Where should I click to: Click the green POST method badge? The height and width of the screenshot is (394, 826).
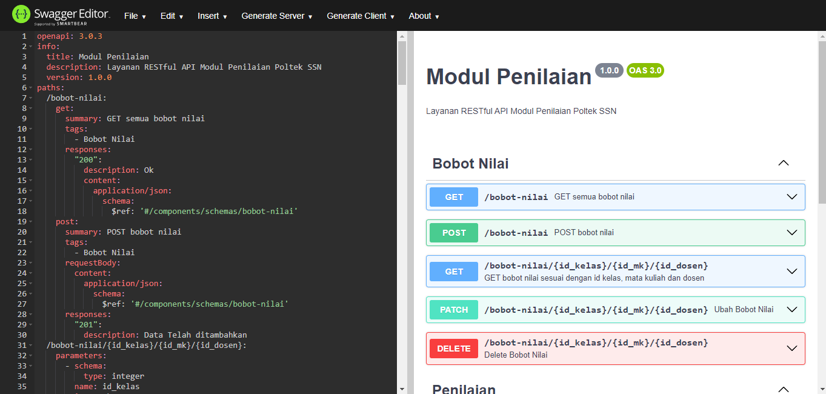tap(454, 233)
